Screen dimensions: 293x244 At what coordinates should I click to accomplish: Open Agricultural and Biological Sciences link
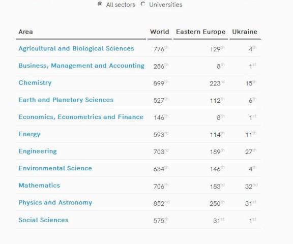pyautogui.click(x=76, y=48)
